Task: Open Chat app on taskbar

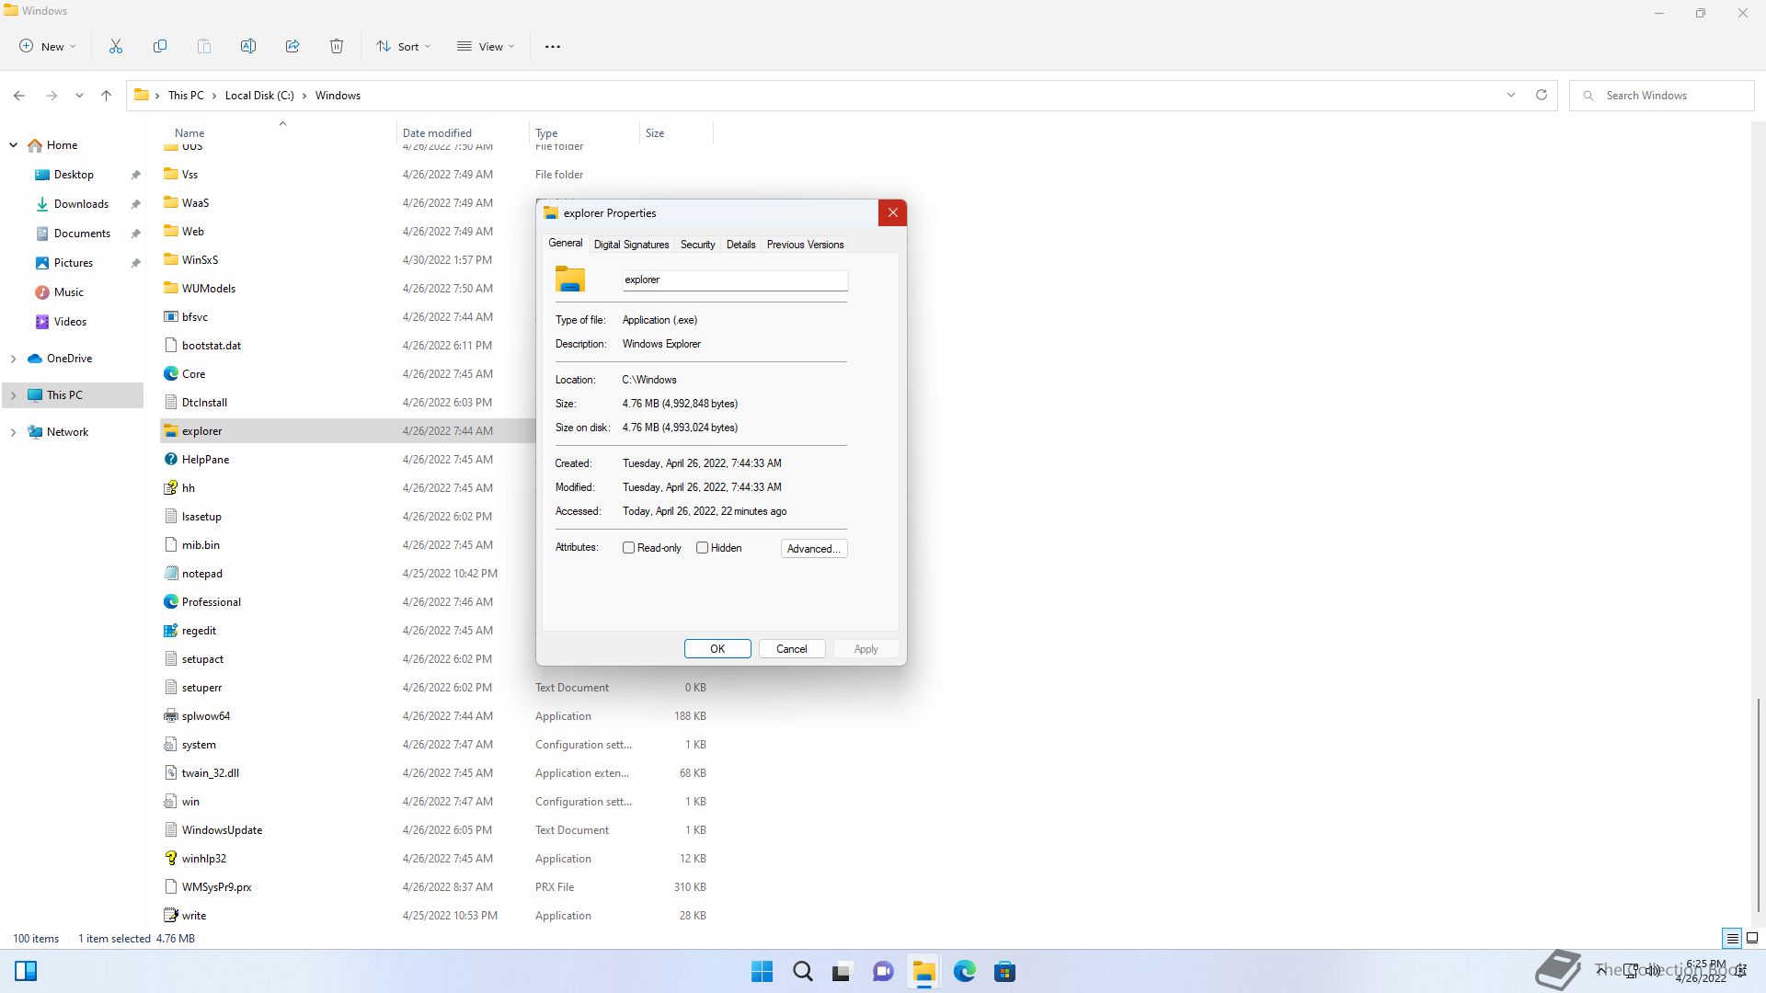Action: point(883,972)
